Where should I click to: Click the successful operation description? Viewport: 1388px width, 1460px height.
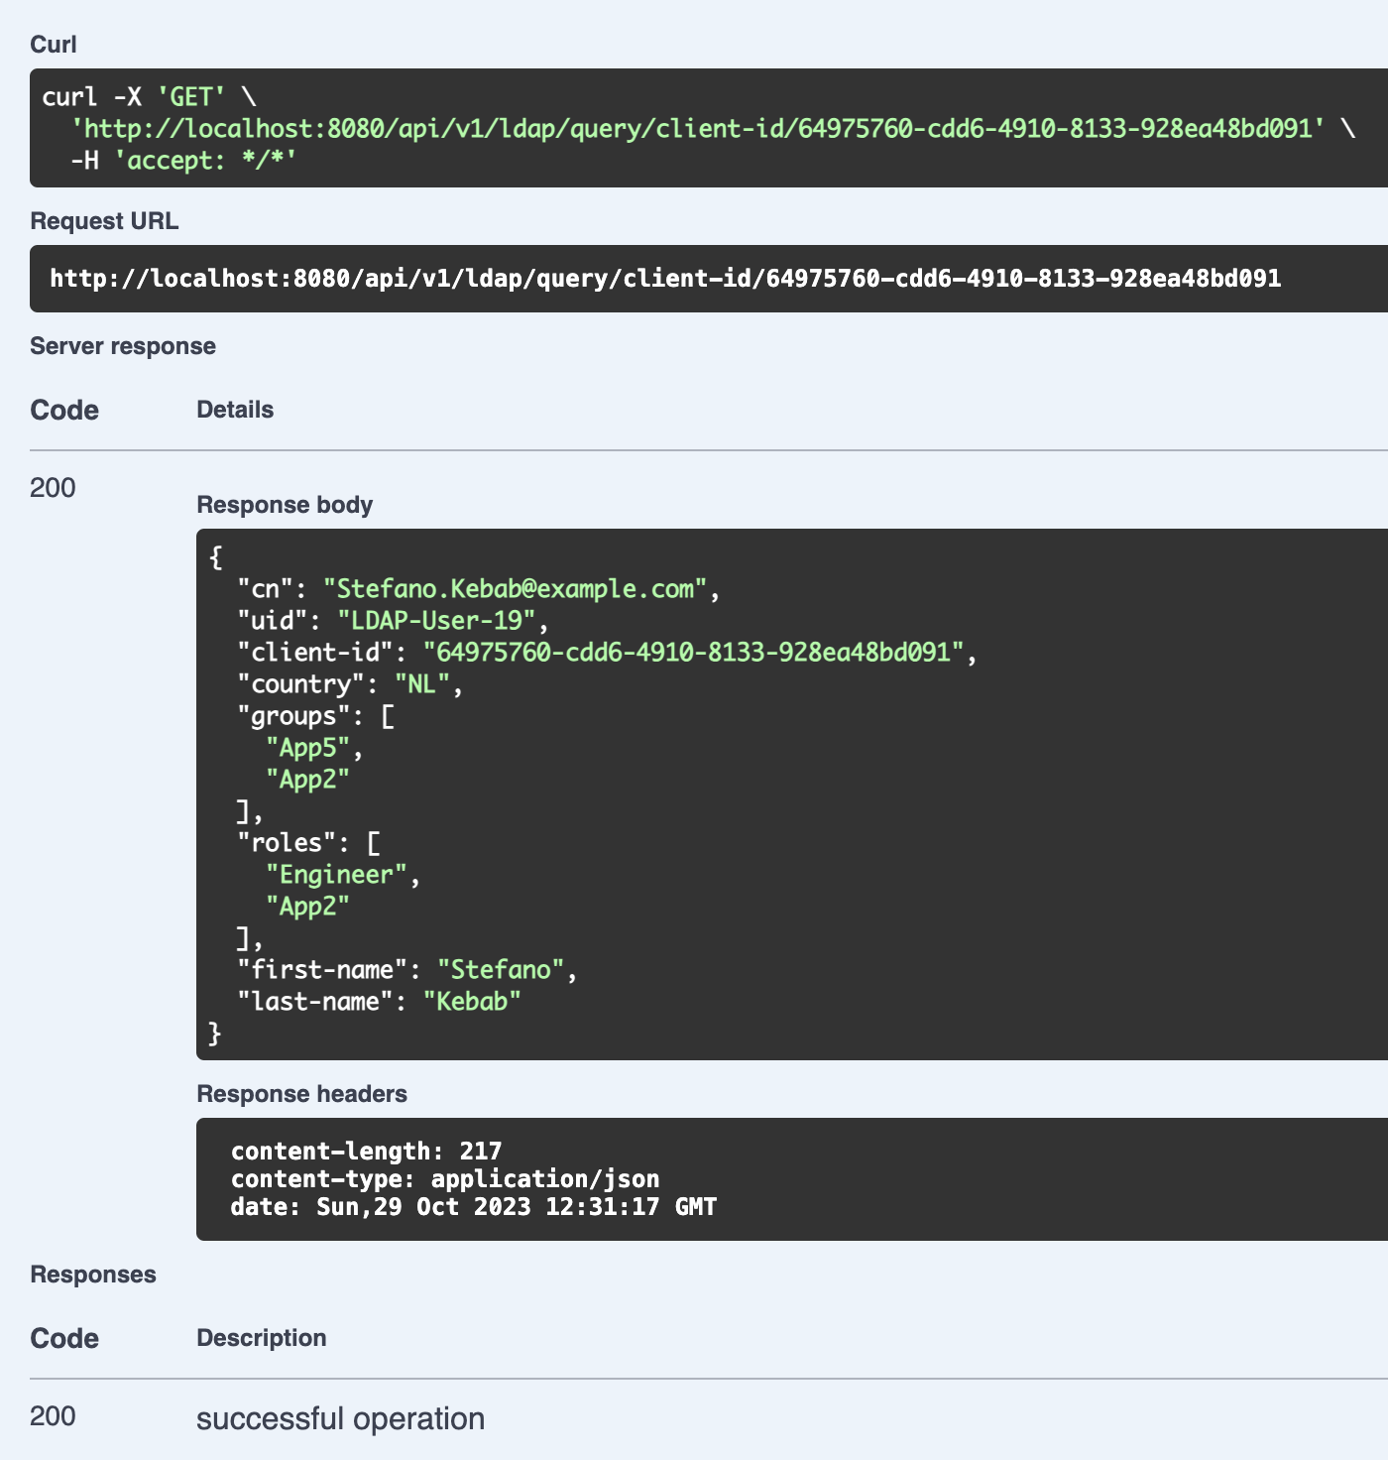(341, 1417)
